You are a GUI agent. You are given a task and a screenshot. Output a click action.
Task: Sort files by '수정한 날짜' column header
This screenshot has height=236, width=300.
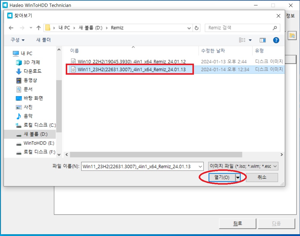pos(213,51)
